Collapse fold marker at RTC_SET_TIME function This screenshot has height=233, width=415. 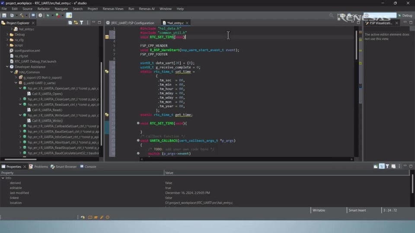point(138,123)
